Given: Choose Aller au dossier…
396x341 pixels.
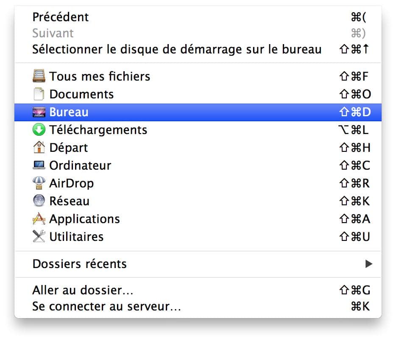Looking at the screenshot, I should 198,290.
